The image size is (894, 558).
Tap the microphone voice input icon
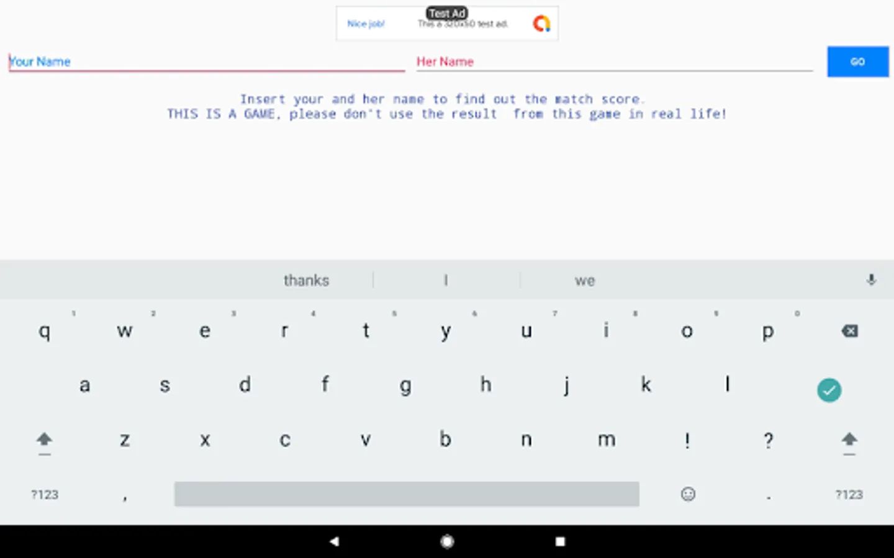pos(871,280)
